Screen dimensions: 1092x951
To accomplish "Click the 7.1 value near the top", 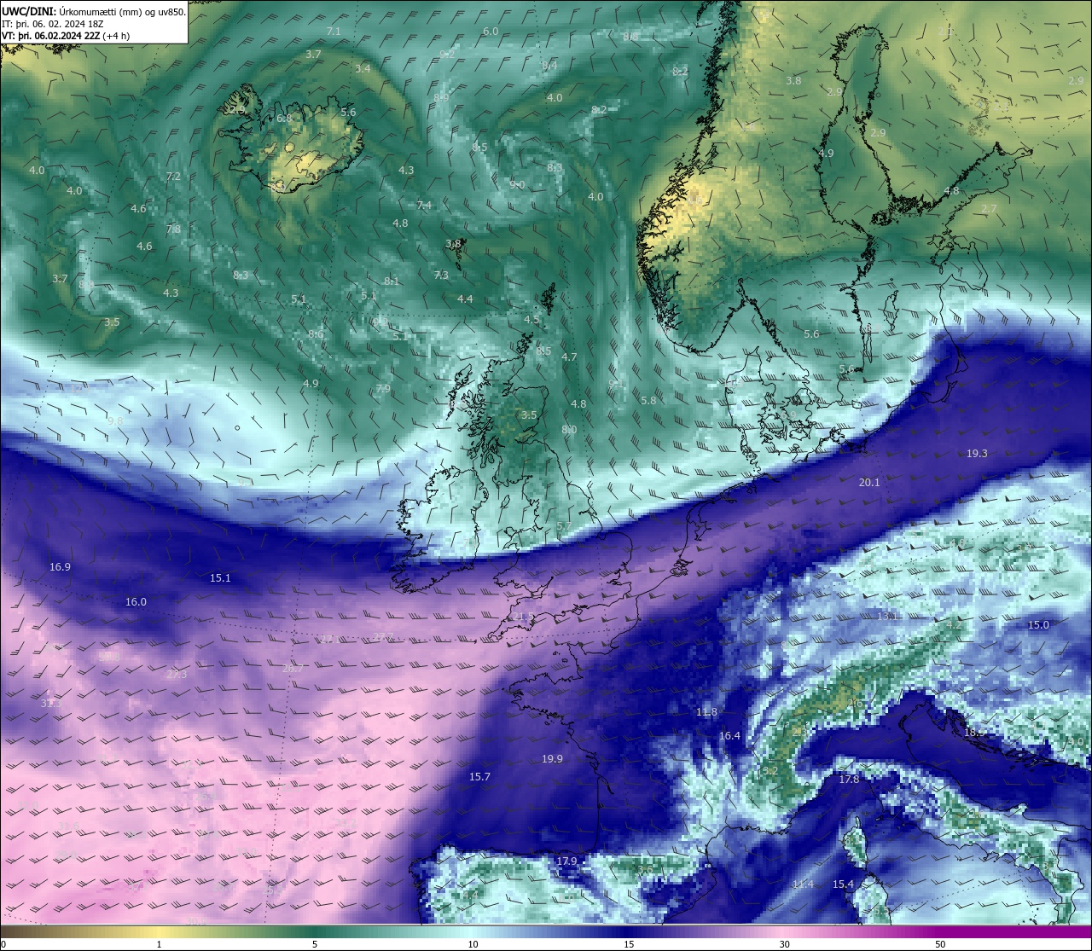I will 334,32.
